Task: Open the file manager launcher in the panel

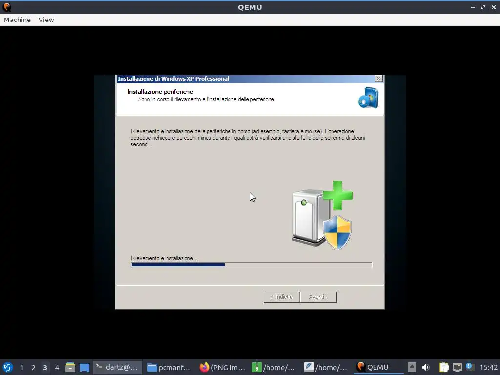Action: pyautogui.click(x=70, y=367)
